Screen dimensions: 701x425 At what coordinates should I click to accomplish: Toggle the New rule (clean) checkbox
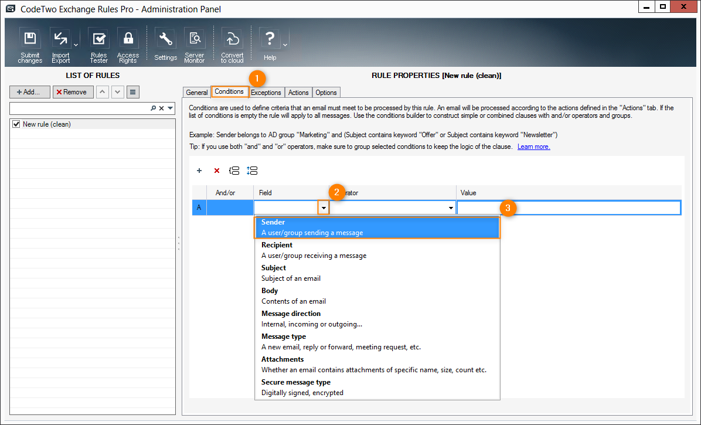coord(16,124)
